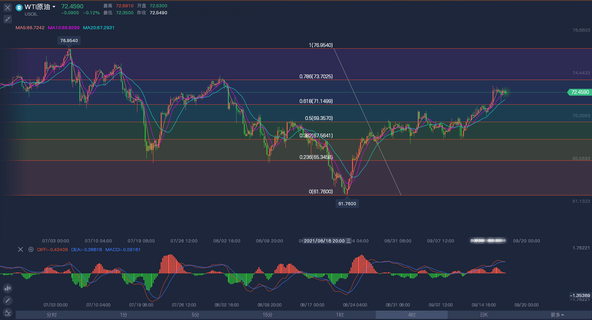
Task: Click the MA5:66.7242 indicator label
Action: [x=30, y=28]
